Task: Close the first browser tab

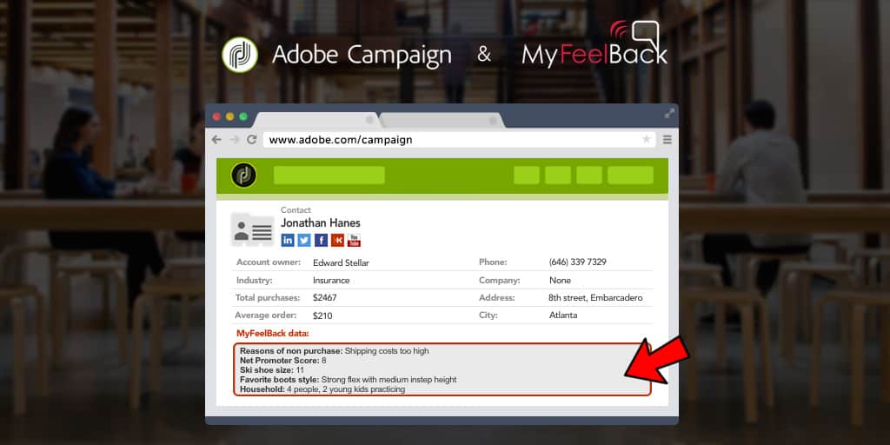Action: pos(370,120)
